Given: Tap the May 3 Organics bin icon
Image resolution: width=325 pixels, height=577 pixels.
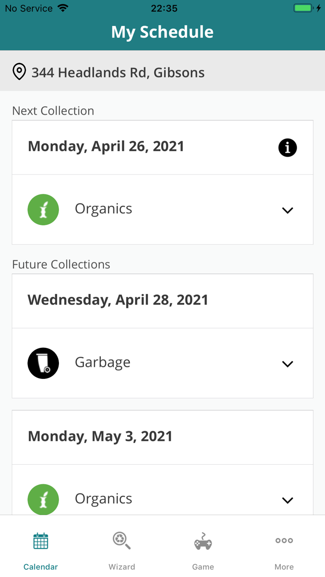Looking at the screenshot, I should [43, 500].
